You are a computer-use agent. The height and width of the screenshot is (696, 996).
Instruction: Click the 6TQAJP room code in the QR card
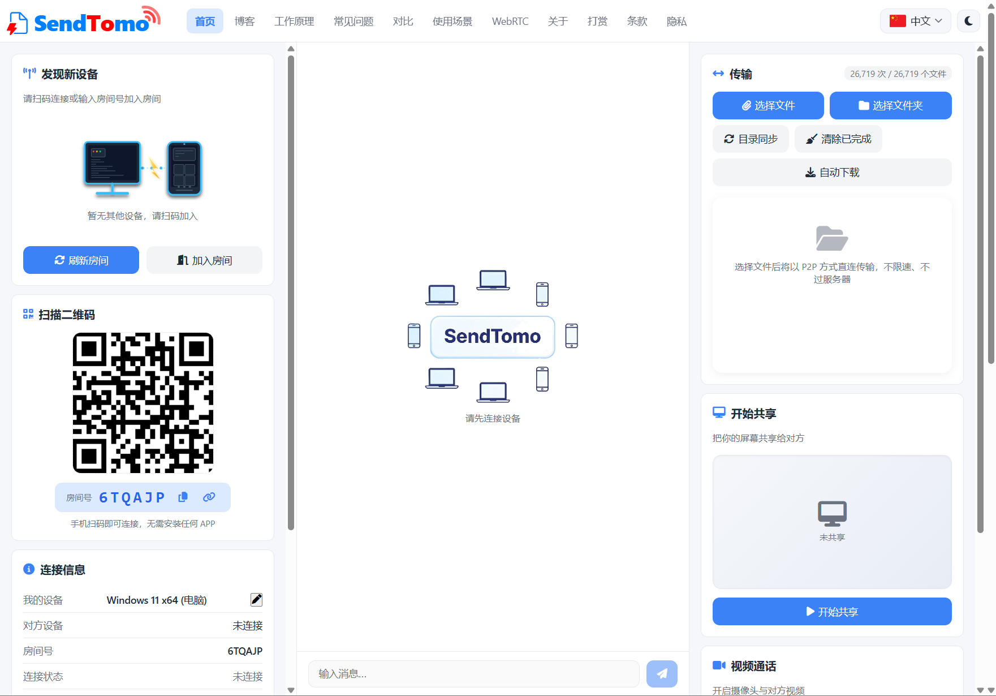coord(132,497)
